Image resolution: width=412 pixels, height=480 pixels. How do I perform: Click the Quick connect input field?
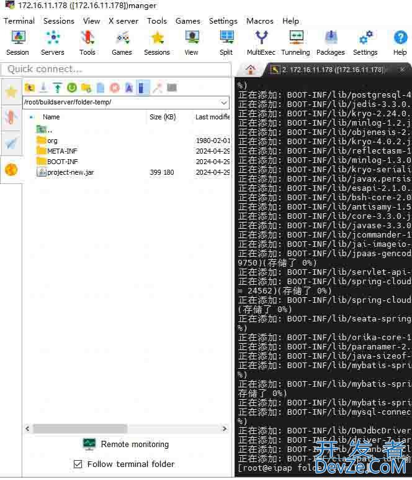(116, 69)
